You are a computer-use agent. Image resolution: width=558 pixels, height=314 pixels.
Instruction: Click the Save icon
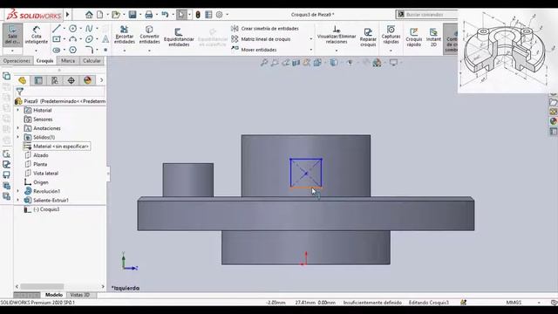(133, 15)
